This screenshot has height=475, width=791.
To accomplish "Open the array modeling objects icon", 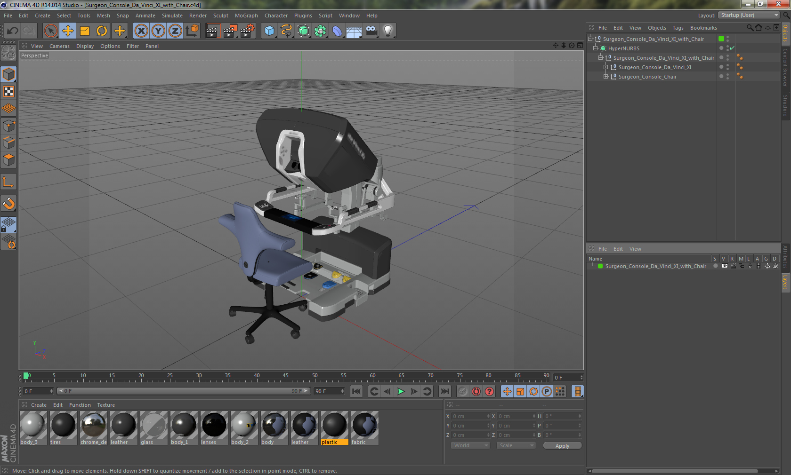I will (x=321, y=31).
